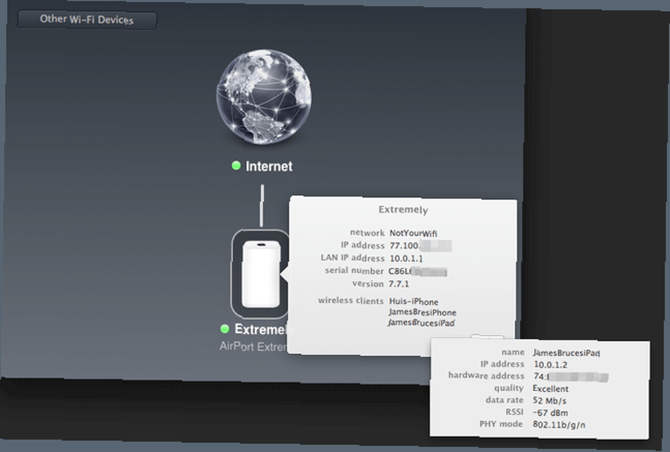Select wireless client Huis-iPhone
Image resolution: width=670 pixels, height=452 pixels.
click(413, 301)
